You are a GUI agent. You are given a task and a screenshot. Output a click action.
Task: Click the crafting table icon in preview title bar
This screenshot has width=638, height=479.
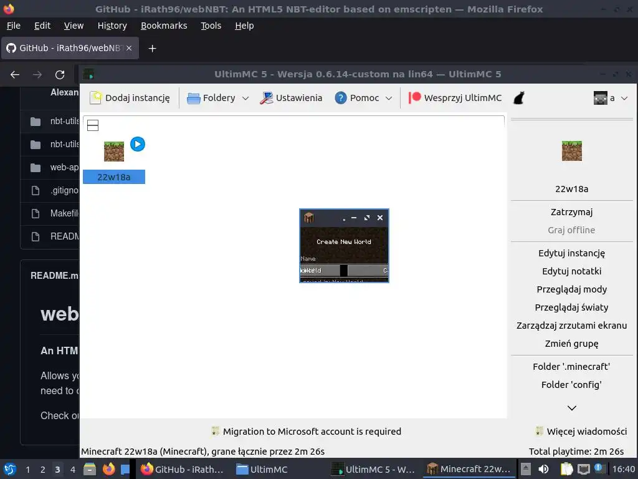coord(309,218)
